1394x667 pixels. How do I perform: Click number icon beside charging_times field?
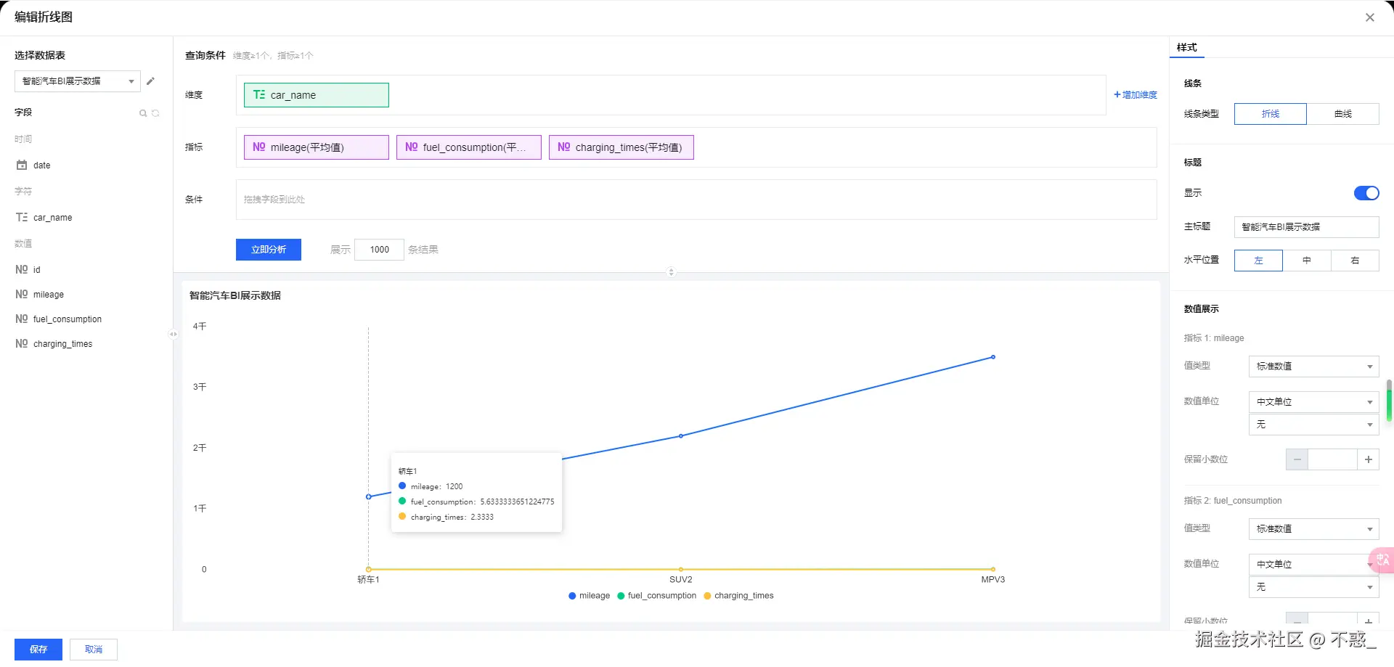(x=22, y=344)
